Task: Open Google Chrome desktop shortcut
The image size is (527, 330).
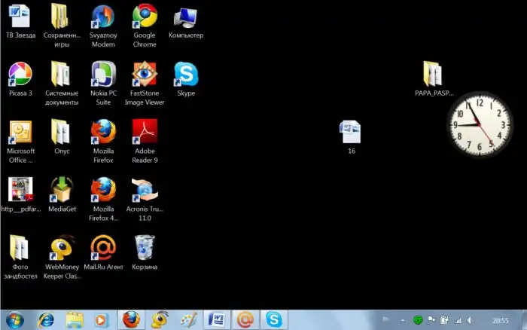Action: click(145, 17)
